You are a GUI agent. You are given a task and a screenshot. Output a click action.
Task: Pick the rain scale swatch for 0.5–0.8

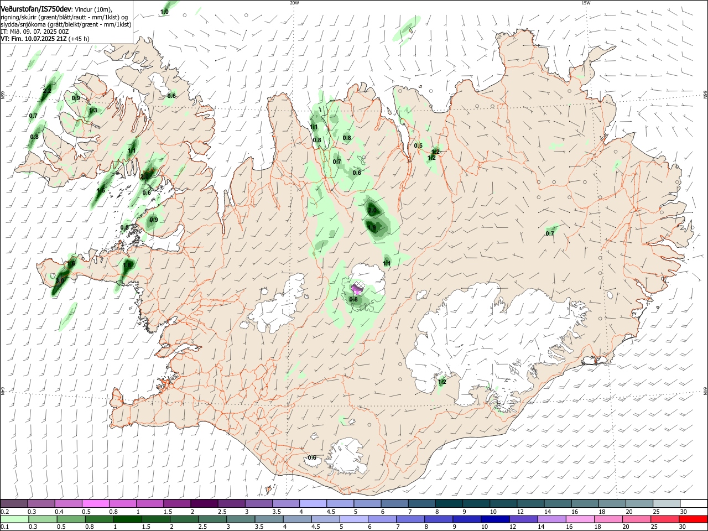[70, 519]
